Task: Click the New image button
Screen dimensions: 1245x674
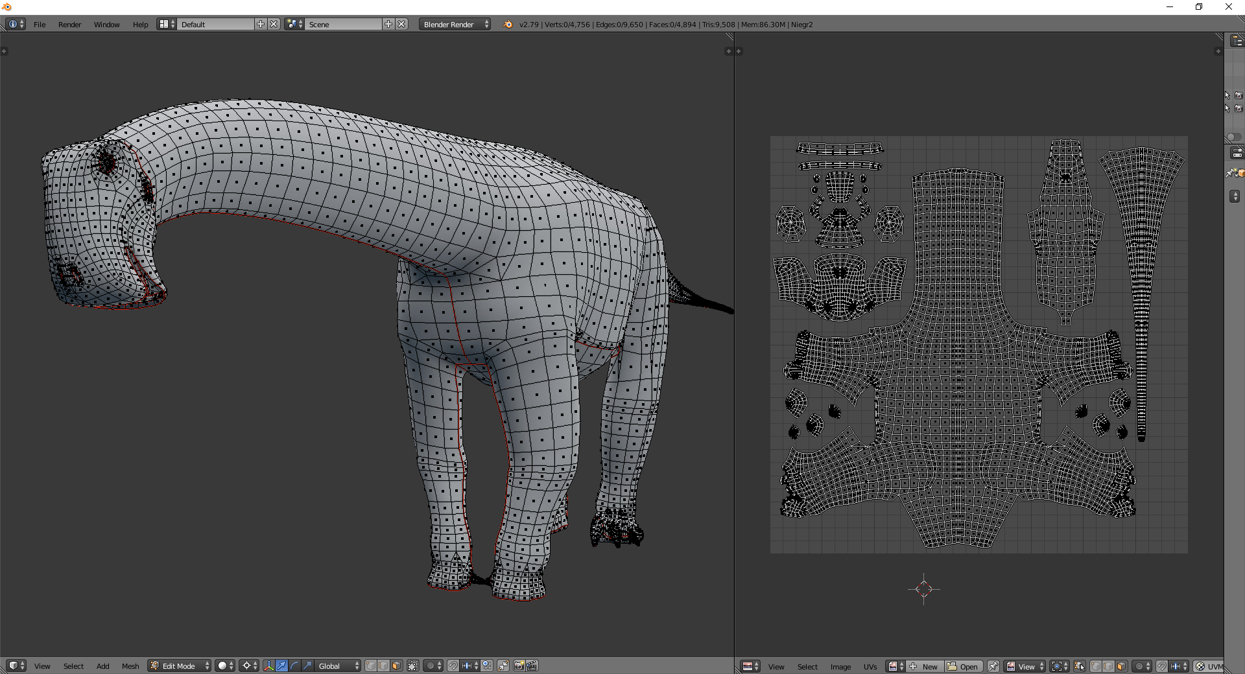Action: [x=924, y=666]
